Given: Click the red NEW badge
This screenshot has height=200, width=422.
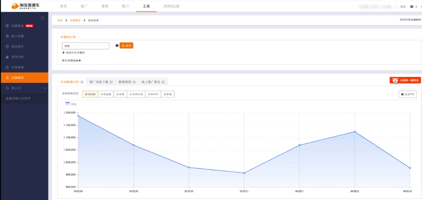Looking at the screenshot, I should pyautogui.click(x=29, y=26).
